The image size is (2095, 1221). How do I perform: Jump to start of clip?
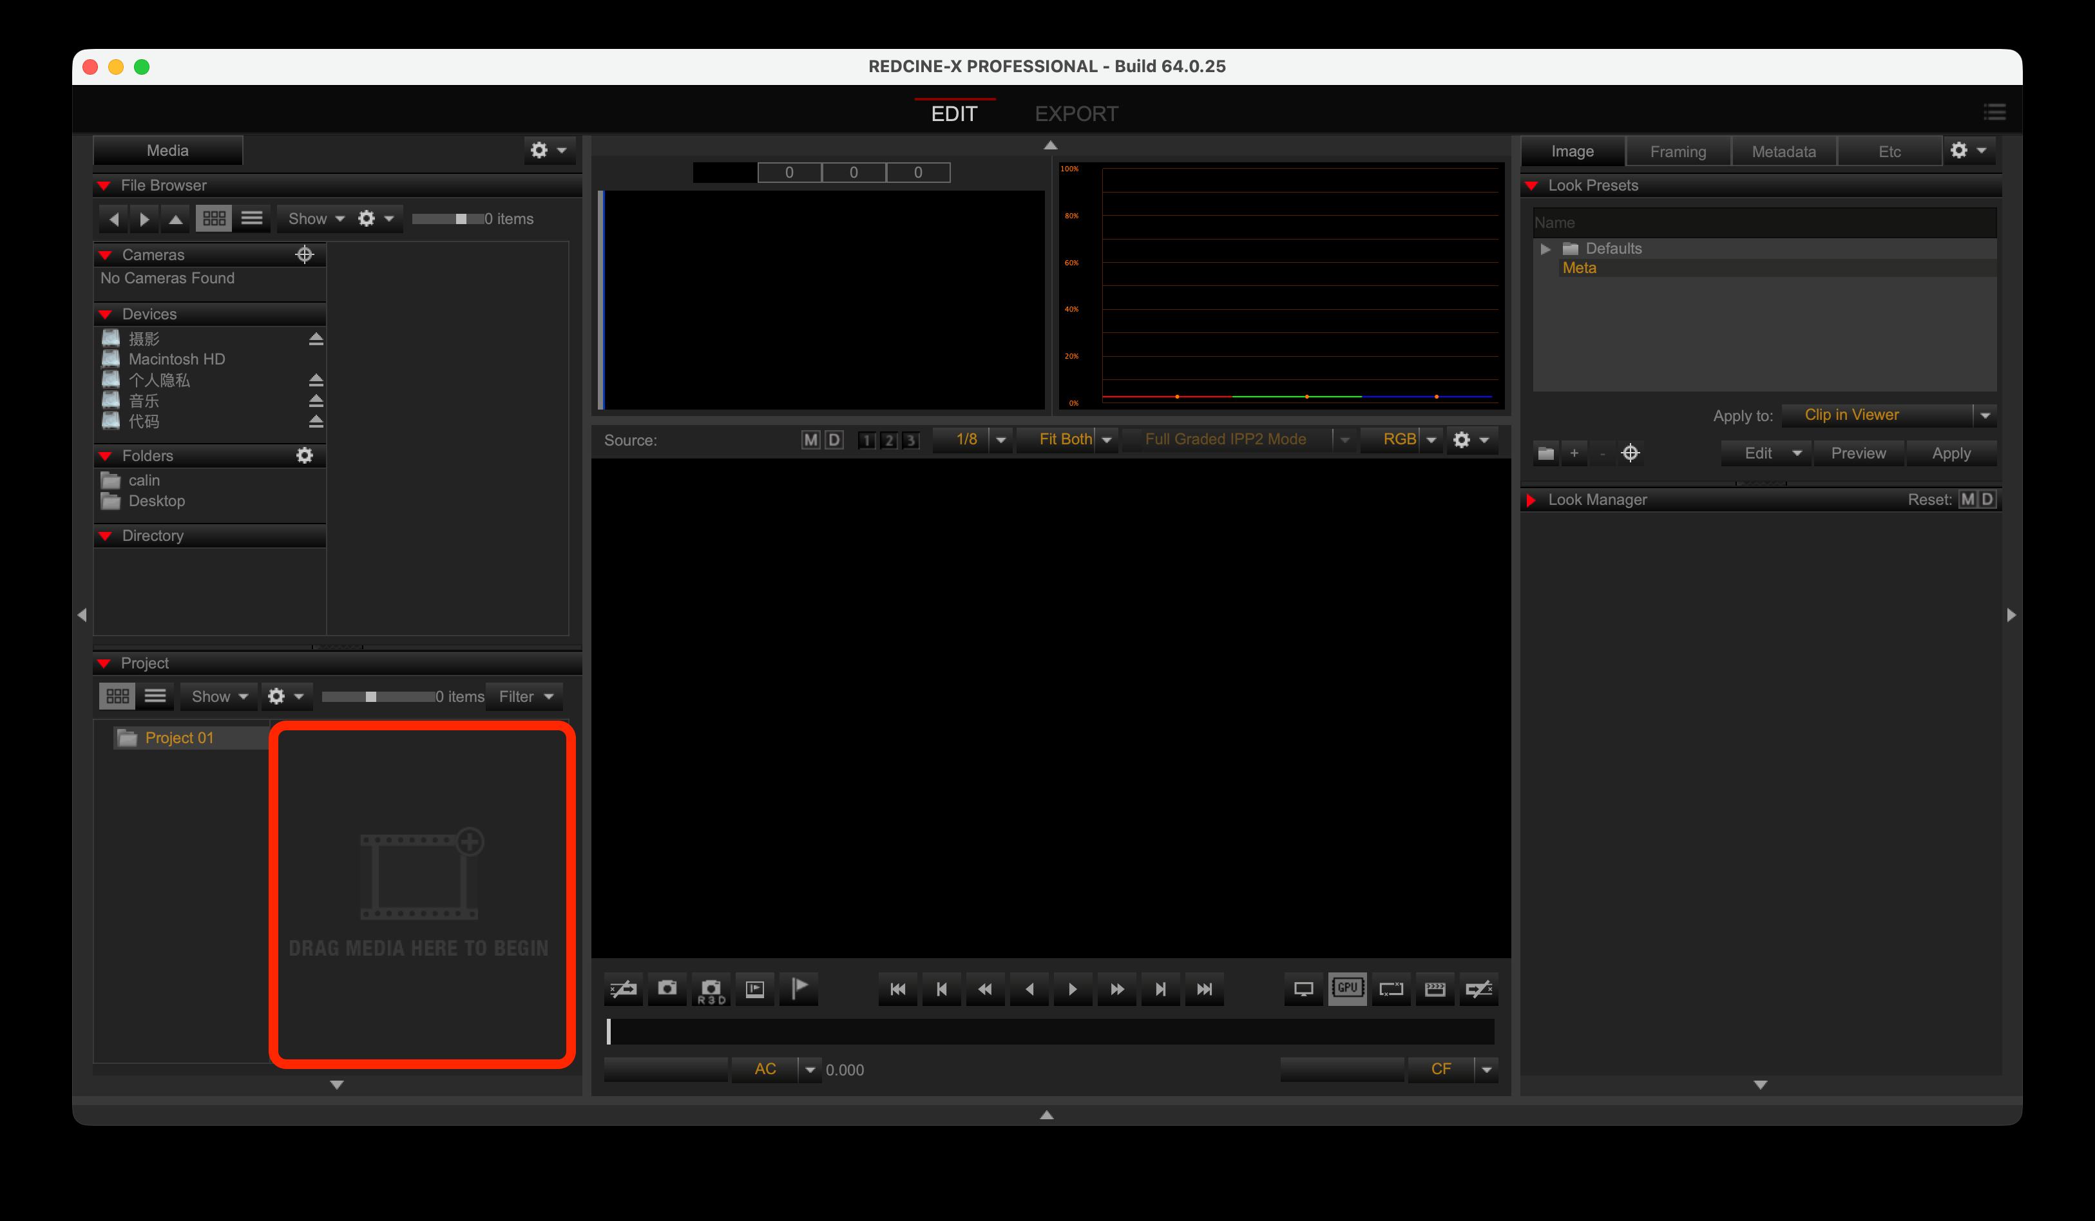pyautogui.click(x=898, y=989)
